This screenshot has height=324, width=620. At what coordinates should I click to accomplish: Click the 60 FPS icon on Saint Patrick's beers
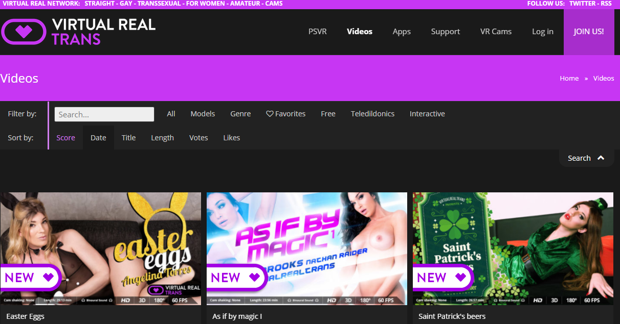(592, 301)
